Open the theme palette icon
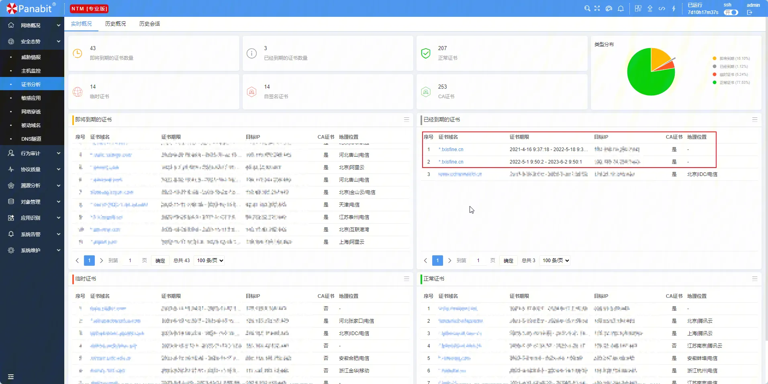Viewport: 768px width, 384px height. 609,8
